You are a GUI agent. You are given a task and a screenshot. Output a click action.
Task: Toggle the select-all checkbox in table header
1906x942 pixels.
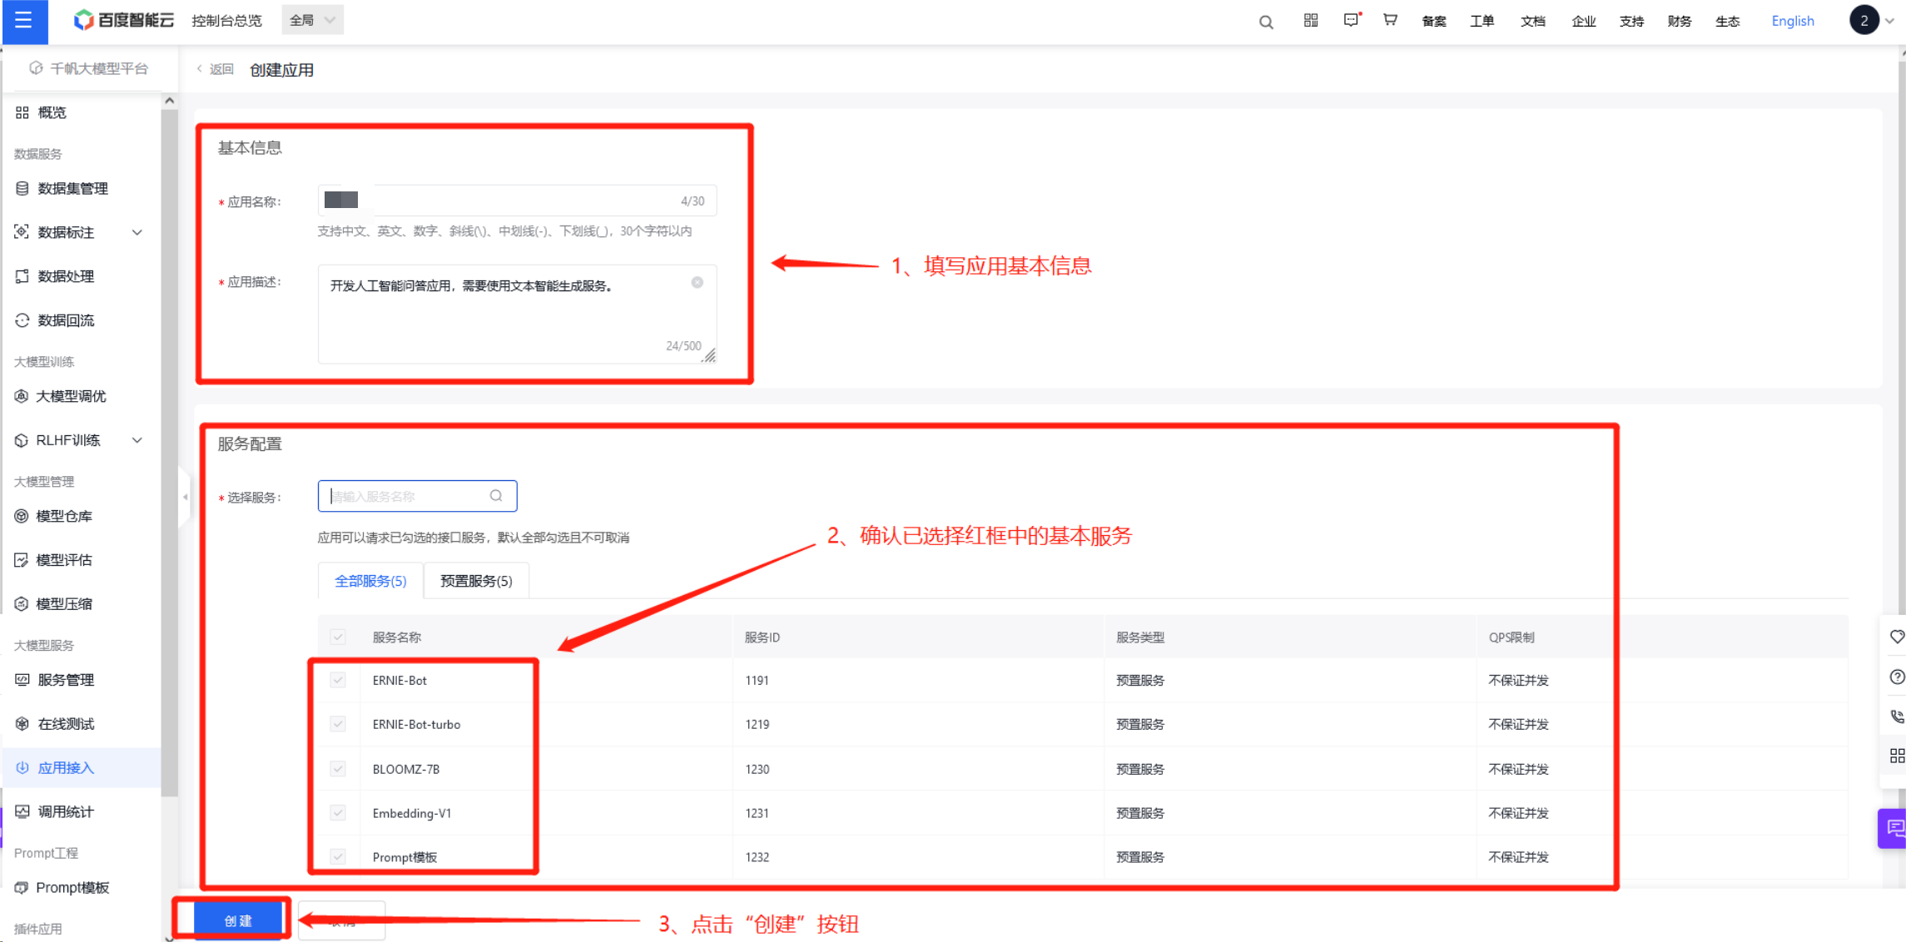(x=338, y=637)
